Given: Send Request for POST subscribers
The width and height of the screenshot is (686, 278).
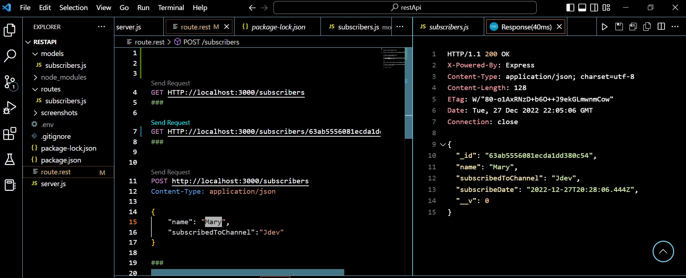Looking at the screenshot, I should 171,172.
